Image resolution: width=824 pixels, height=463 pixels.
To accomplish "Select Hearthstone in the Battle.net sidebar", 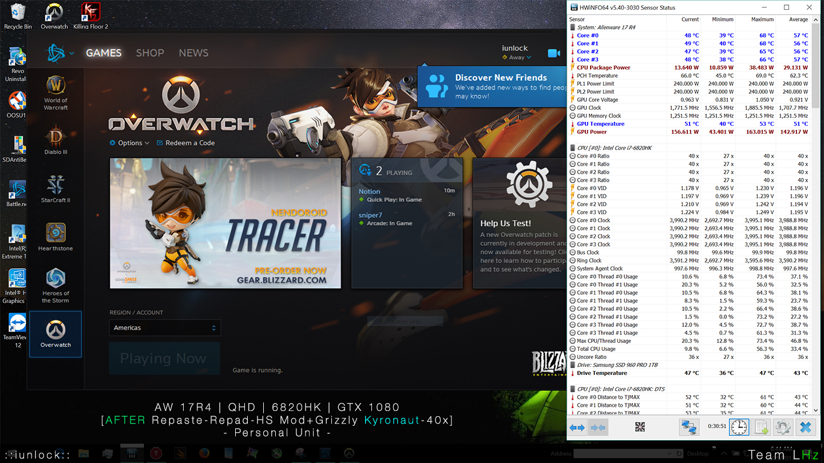I will [x=56, y=237].
